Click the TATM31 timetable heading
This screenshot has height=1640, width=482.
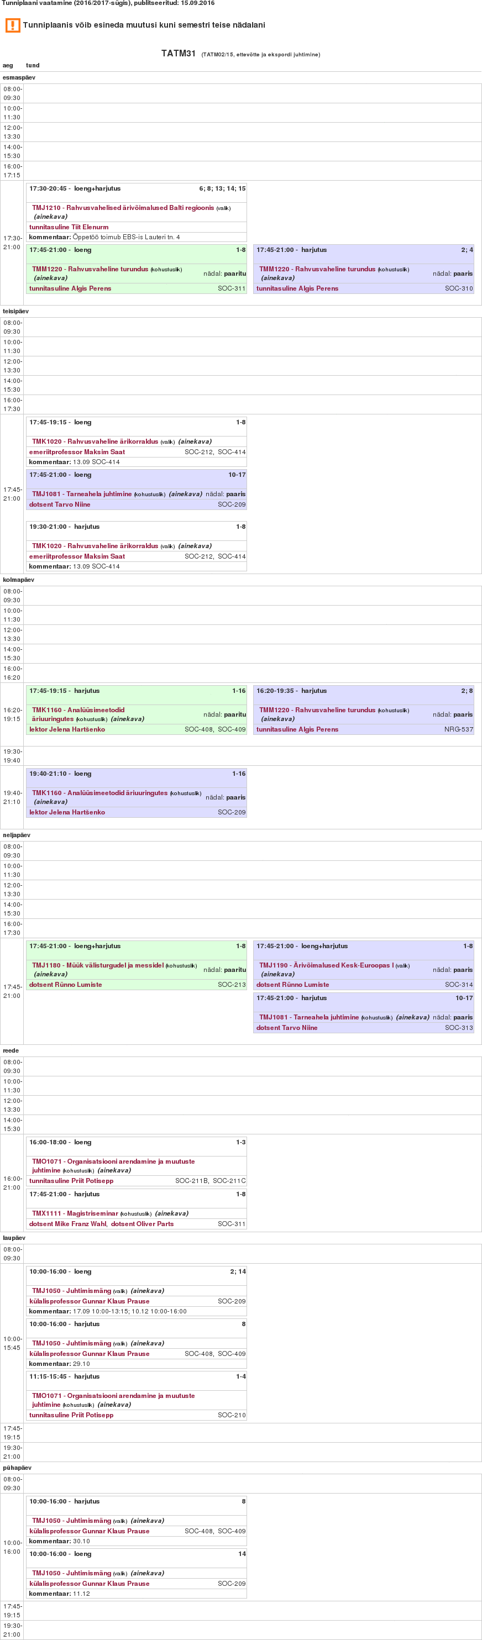[179, 54]
